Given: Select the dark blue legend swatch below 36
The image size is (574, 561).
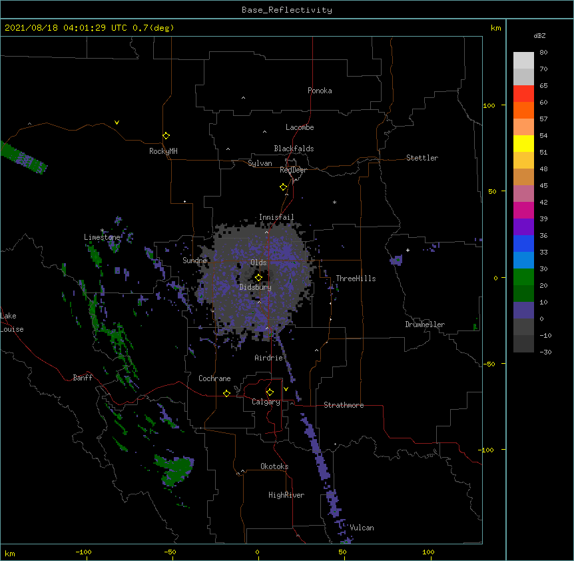Looking at the screenshot, I should point(523,243).
